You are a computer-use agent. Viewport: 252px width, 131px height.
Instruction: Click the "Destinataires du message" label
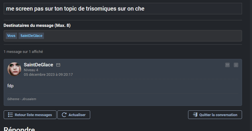tap(37, 25)
